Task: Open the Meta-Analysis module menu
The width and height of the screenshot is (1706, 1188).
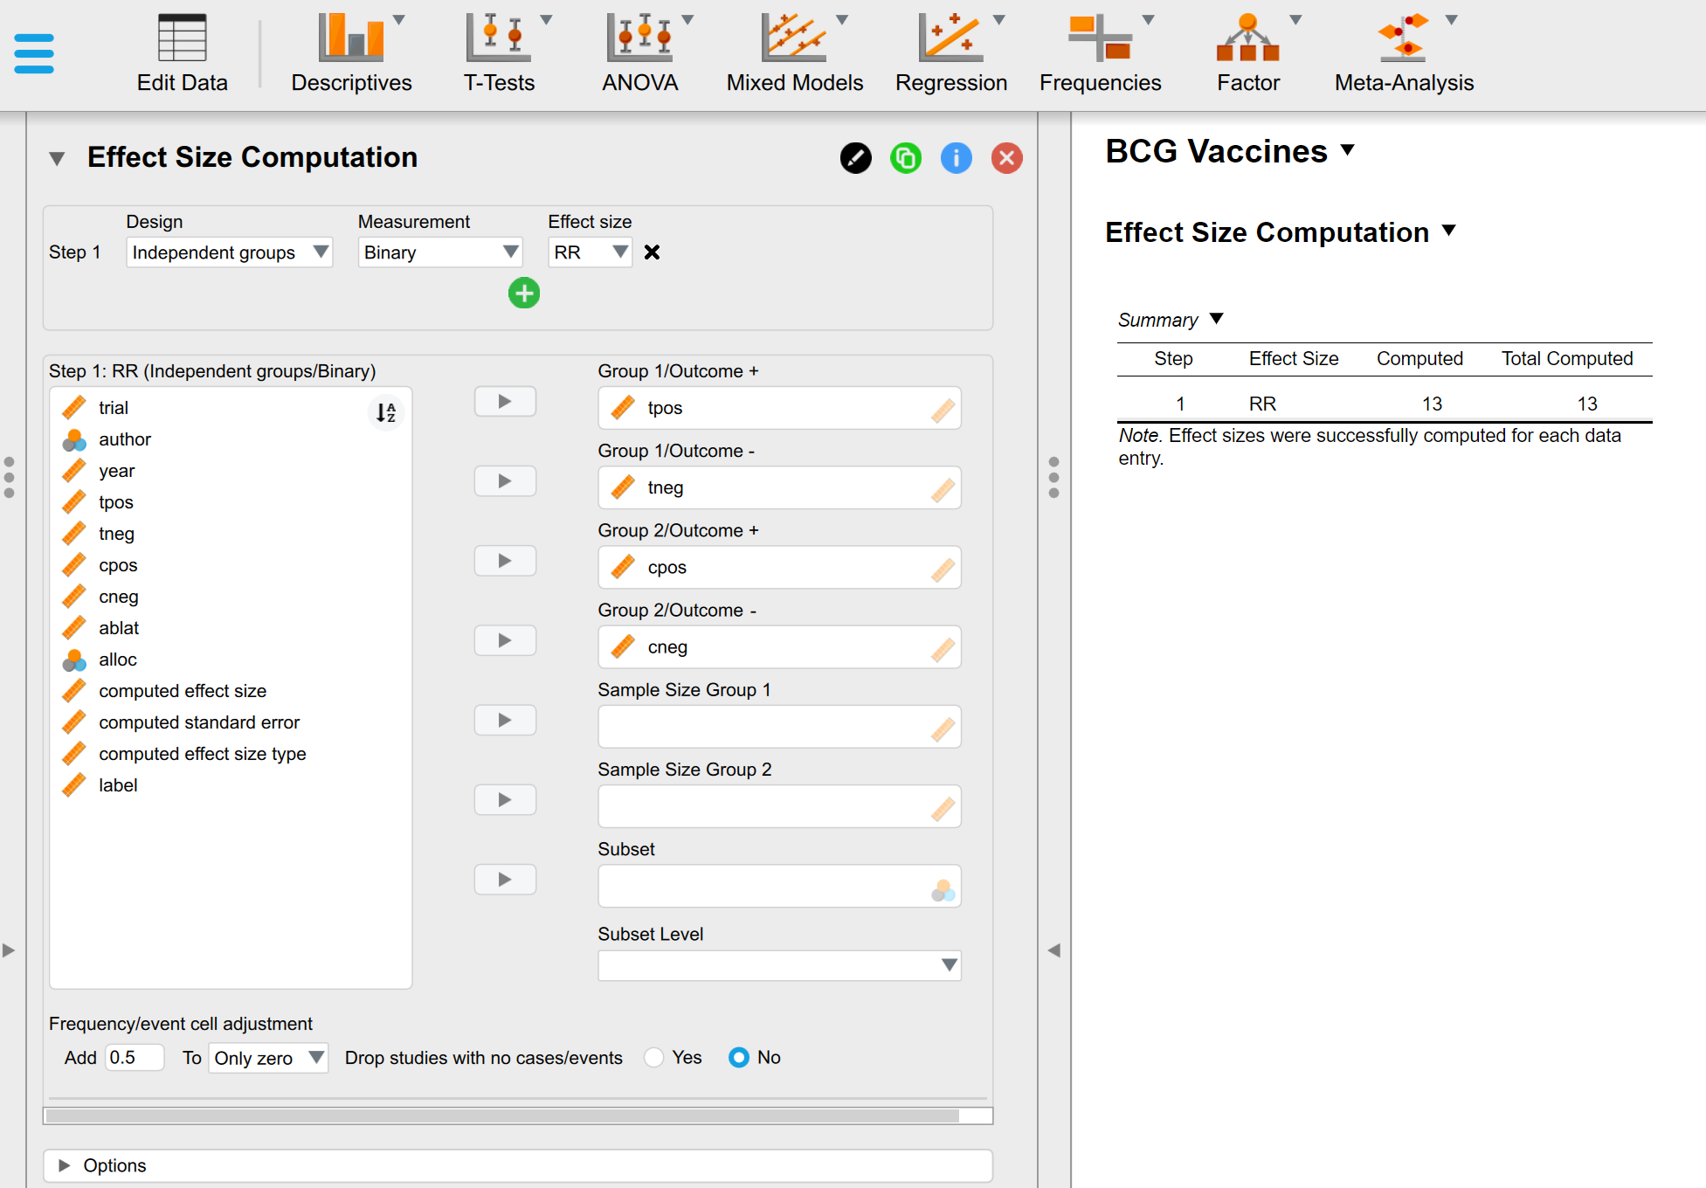Action: tap(1403, 52)
